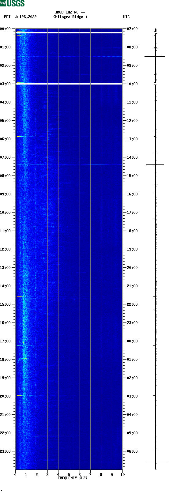
Task: Click the 00:00 label on PDT axis
Action: point(5,29)
